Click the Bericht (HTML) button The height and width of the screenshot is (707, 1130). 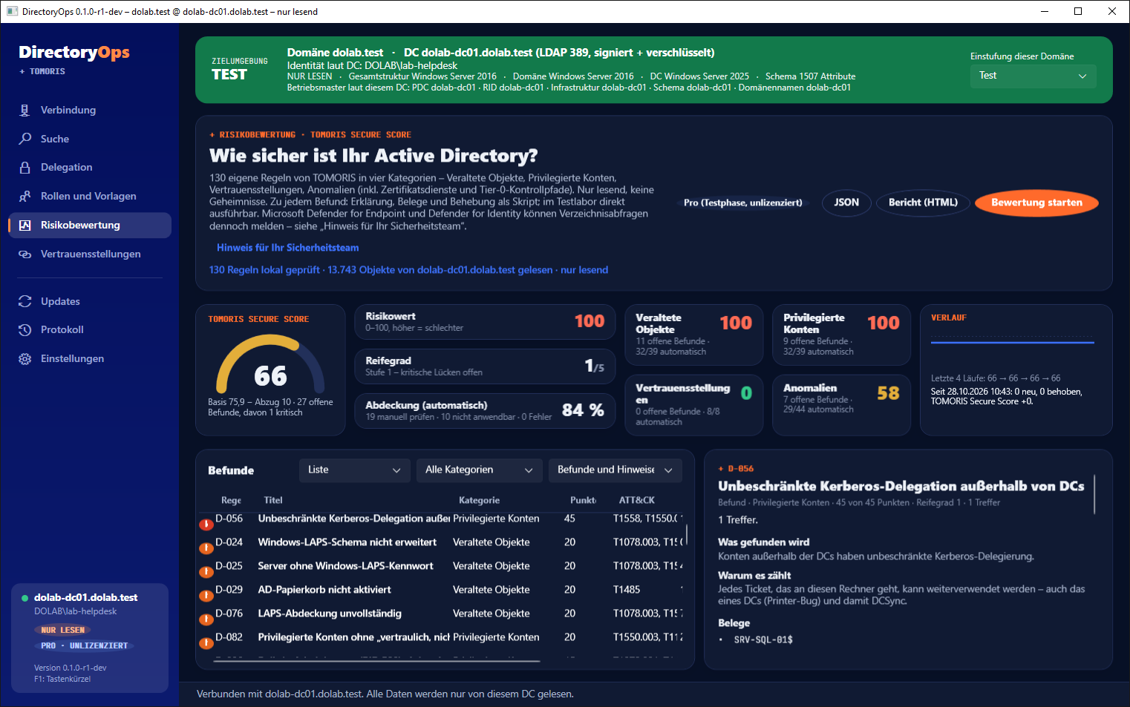[x=923, y=203]
